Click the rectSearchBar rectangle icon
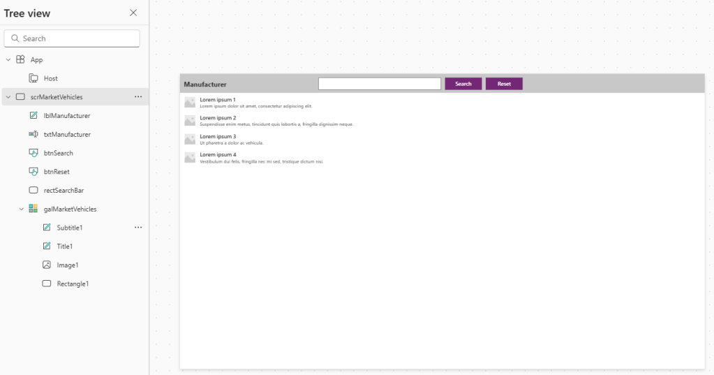 pos(34,190)
